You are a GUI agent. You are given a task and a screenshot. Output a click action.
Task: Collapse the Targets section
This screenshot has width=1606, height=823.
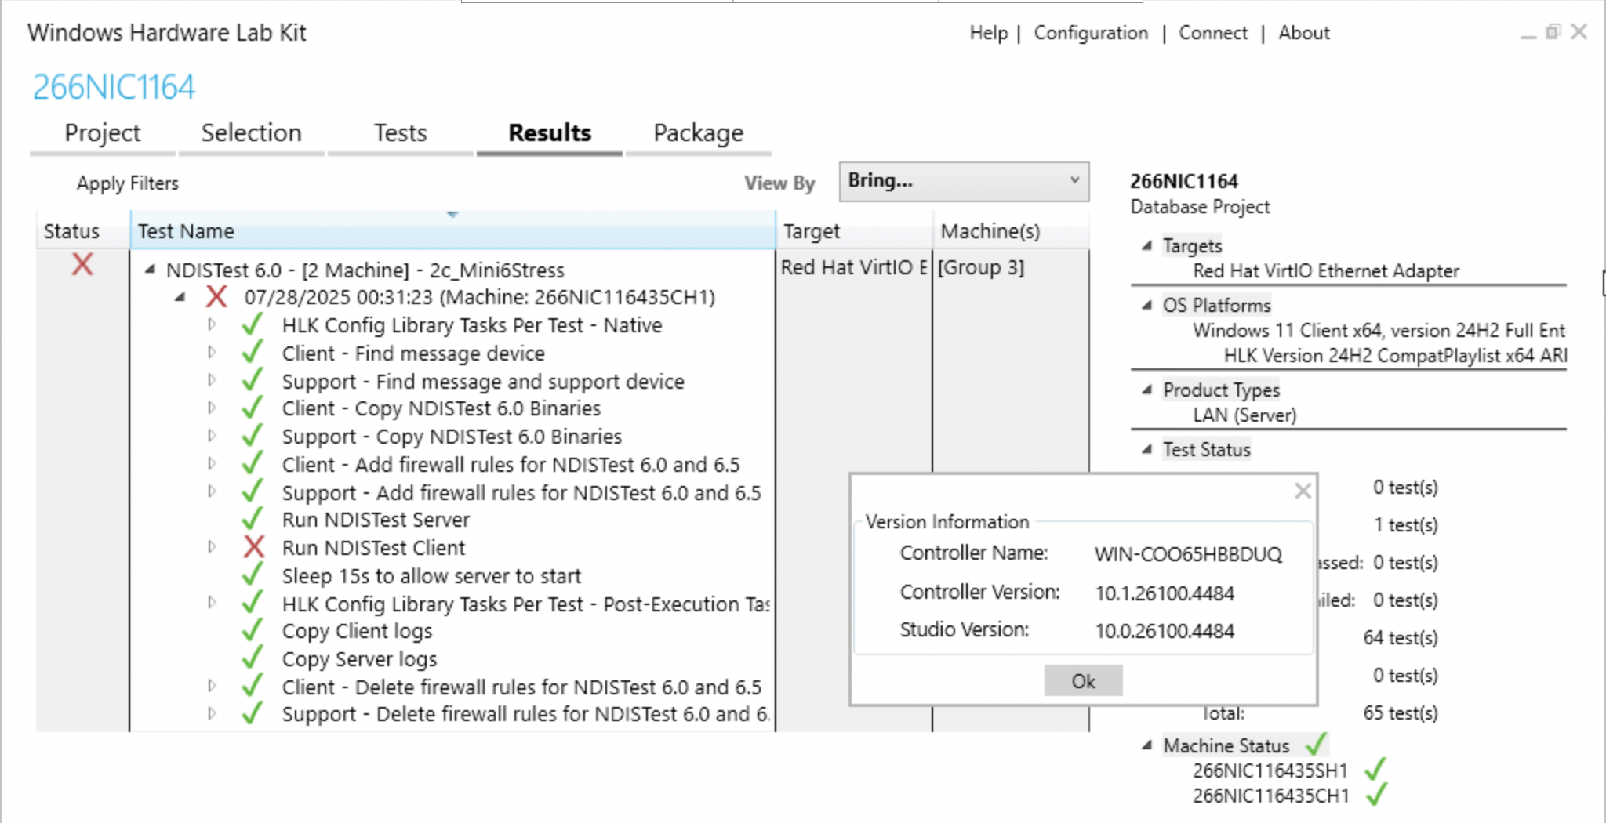(1147, 245)
